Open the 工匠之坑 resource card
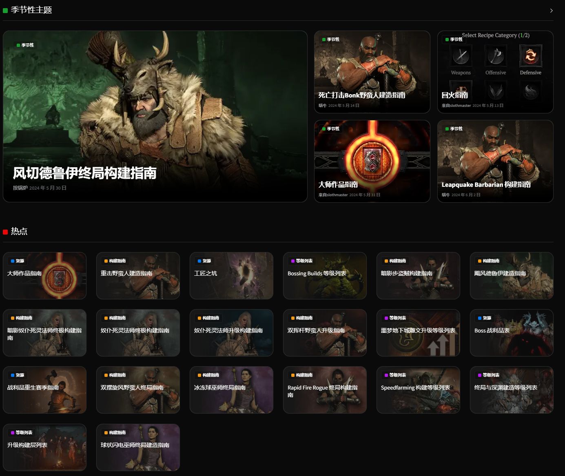The image size is (565, 476). pos(231,276)
